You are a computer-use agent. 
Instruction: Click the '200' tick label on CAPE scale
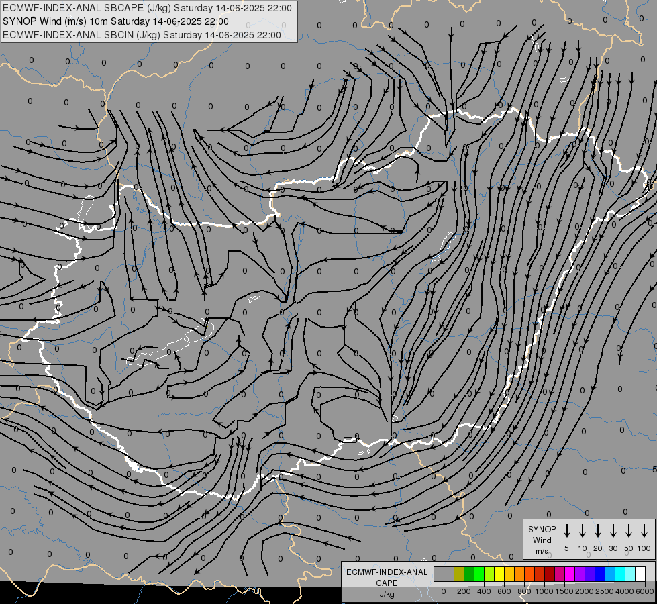coord(464,591)
